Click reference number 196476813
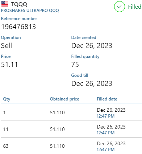142x154 pixels. (x=18, y=27)
